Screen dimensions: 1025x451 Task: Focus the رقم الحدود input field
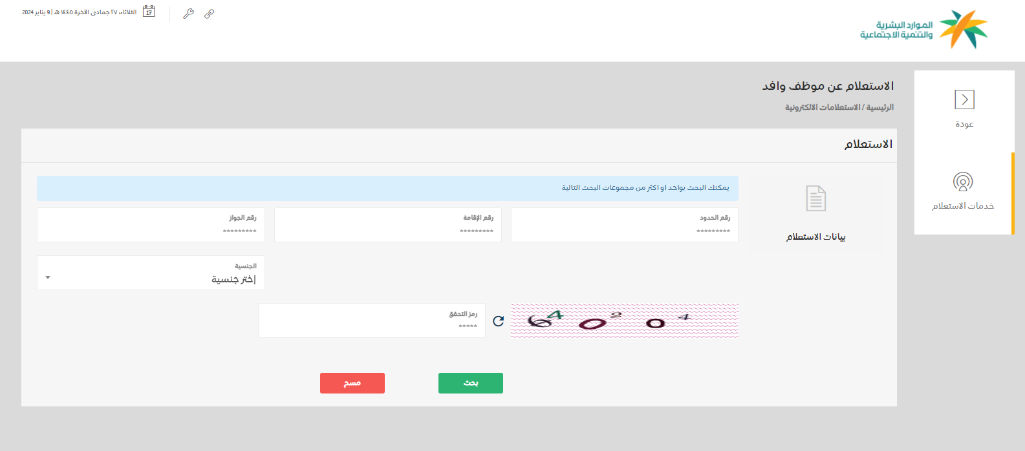pos(625,225)
